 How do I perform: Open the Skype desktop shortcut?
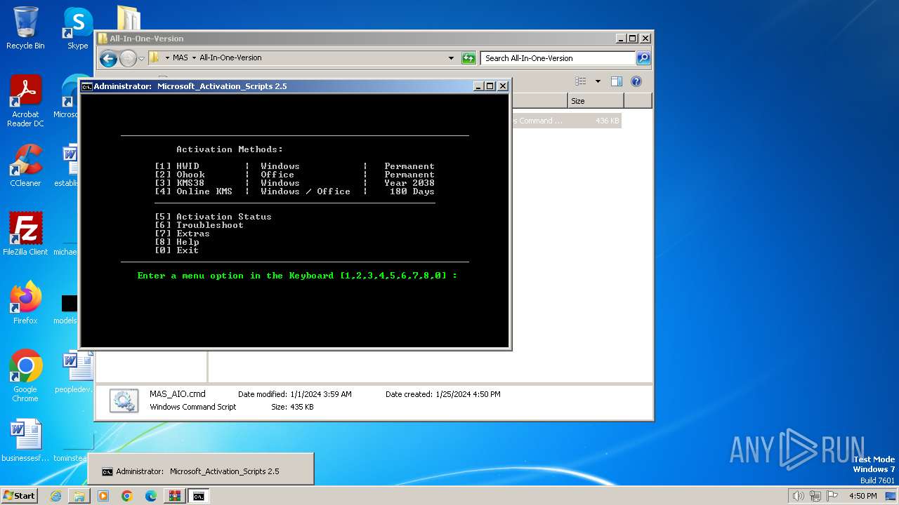tap(77, 28)
